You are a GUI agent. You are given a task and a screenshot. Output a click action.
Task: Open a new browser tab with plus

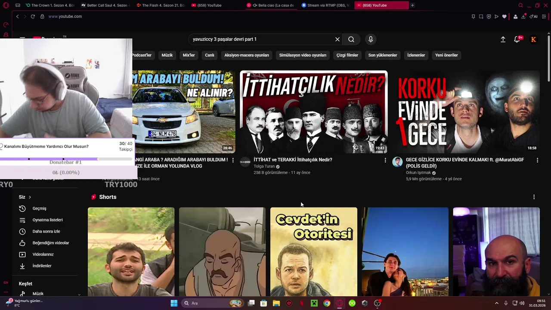click(x=412, y=5)
